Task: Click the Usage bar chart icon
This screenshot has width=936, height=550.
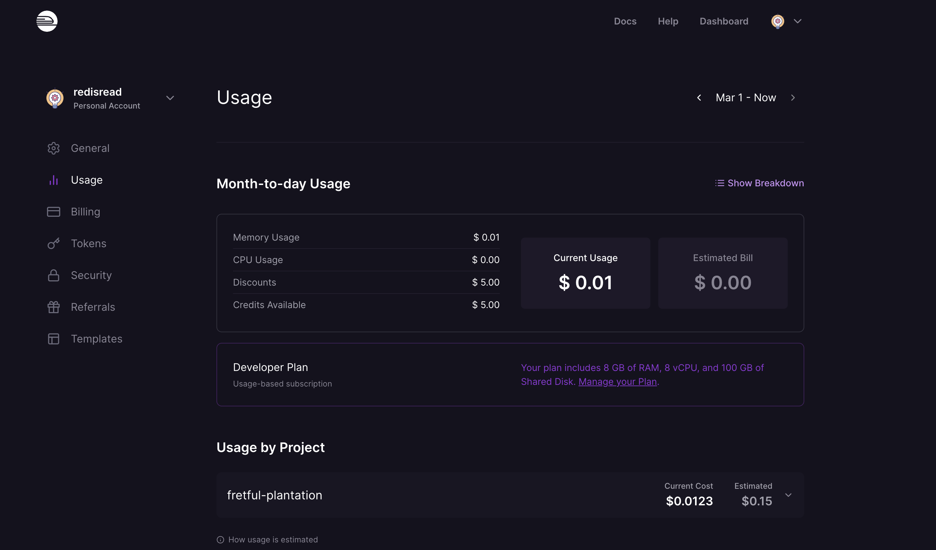Action: tap(54, 180)
